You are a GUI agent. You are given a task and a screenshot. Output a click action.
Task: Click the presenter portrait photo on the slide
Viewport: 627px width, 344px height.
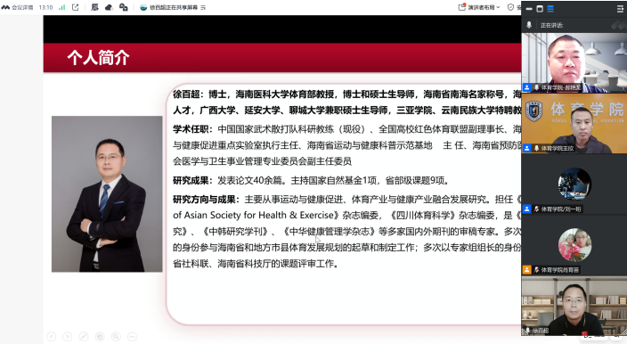tap(107, 194)
